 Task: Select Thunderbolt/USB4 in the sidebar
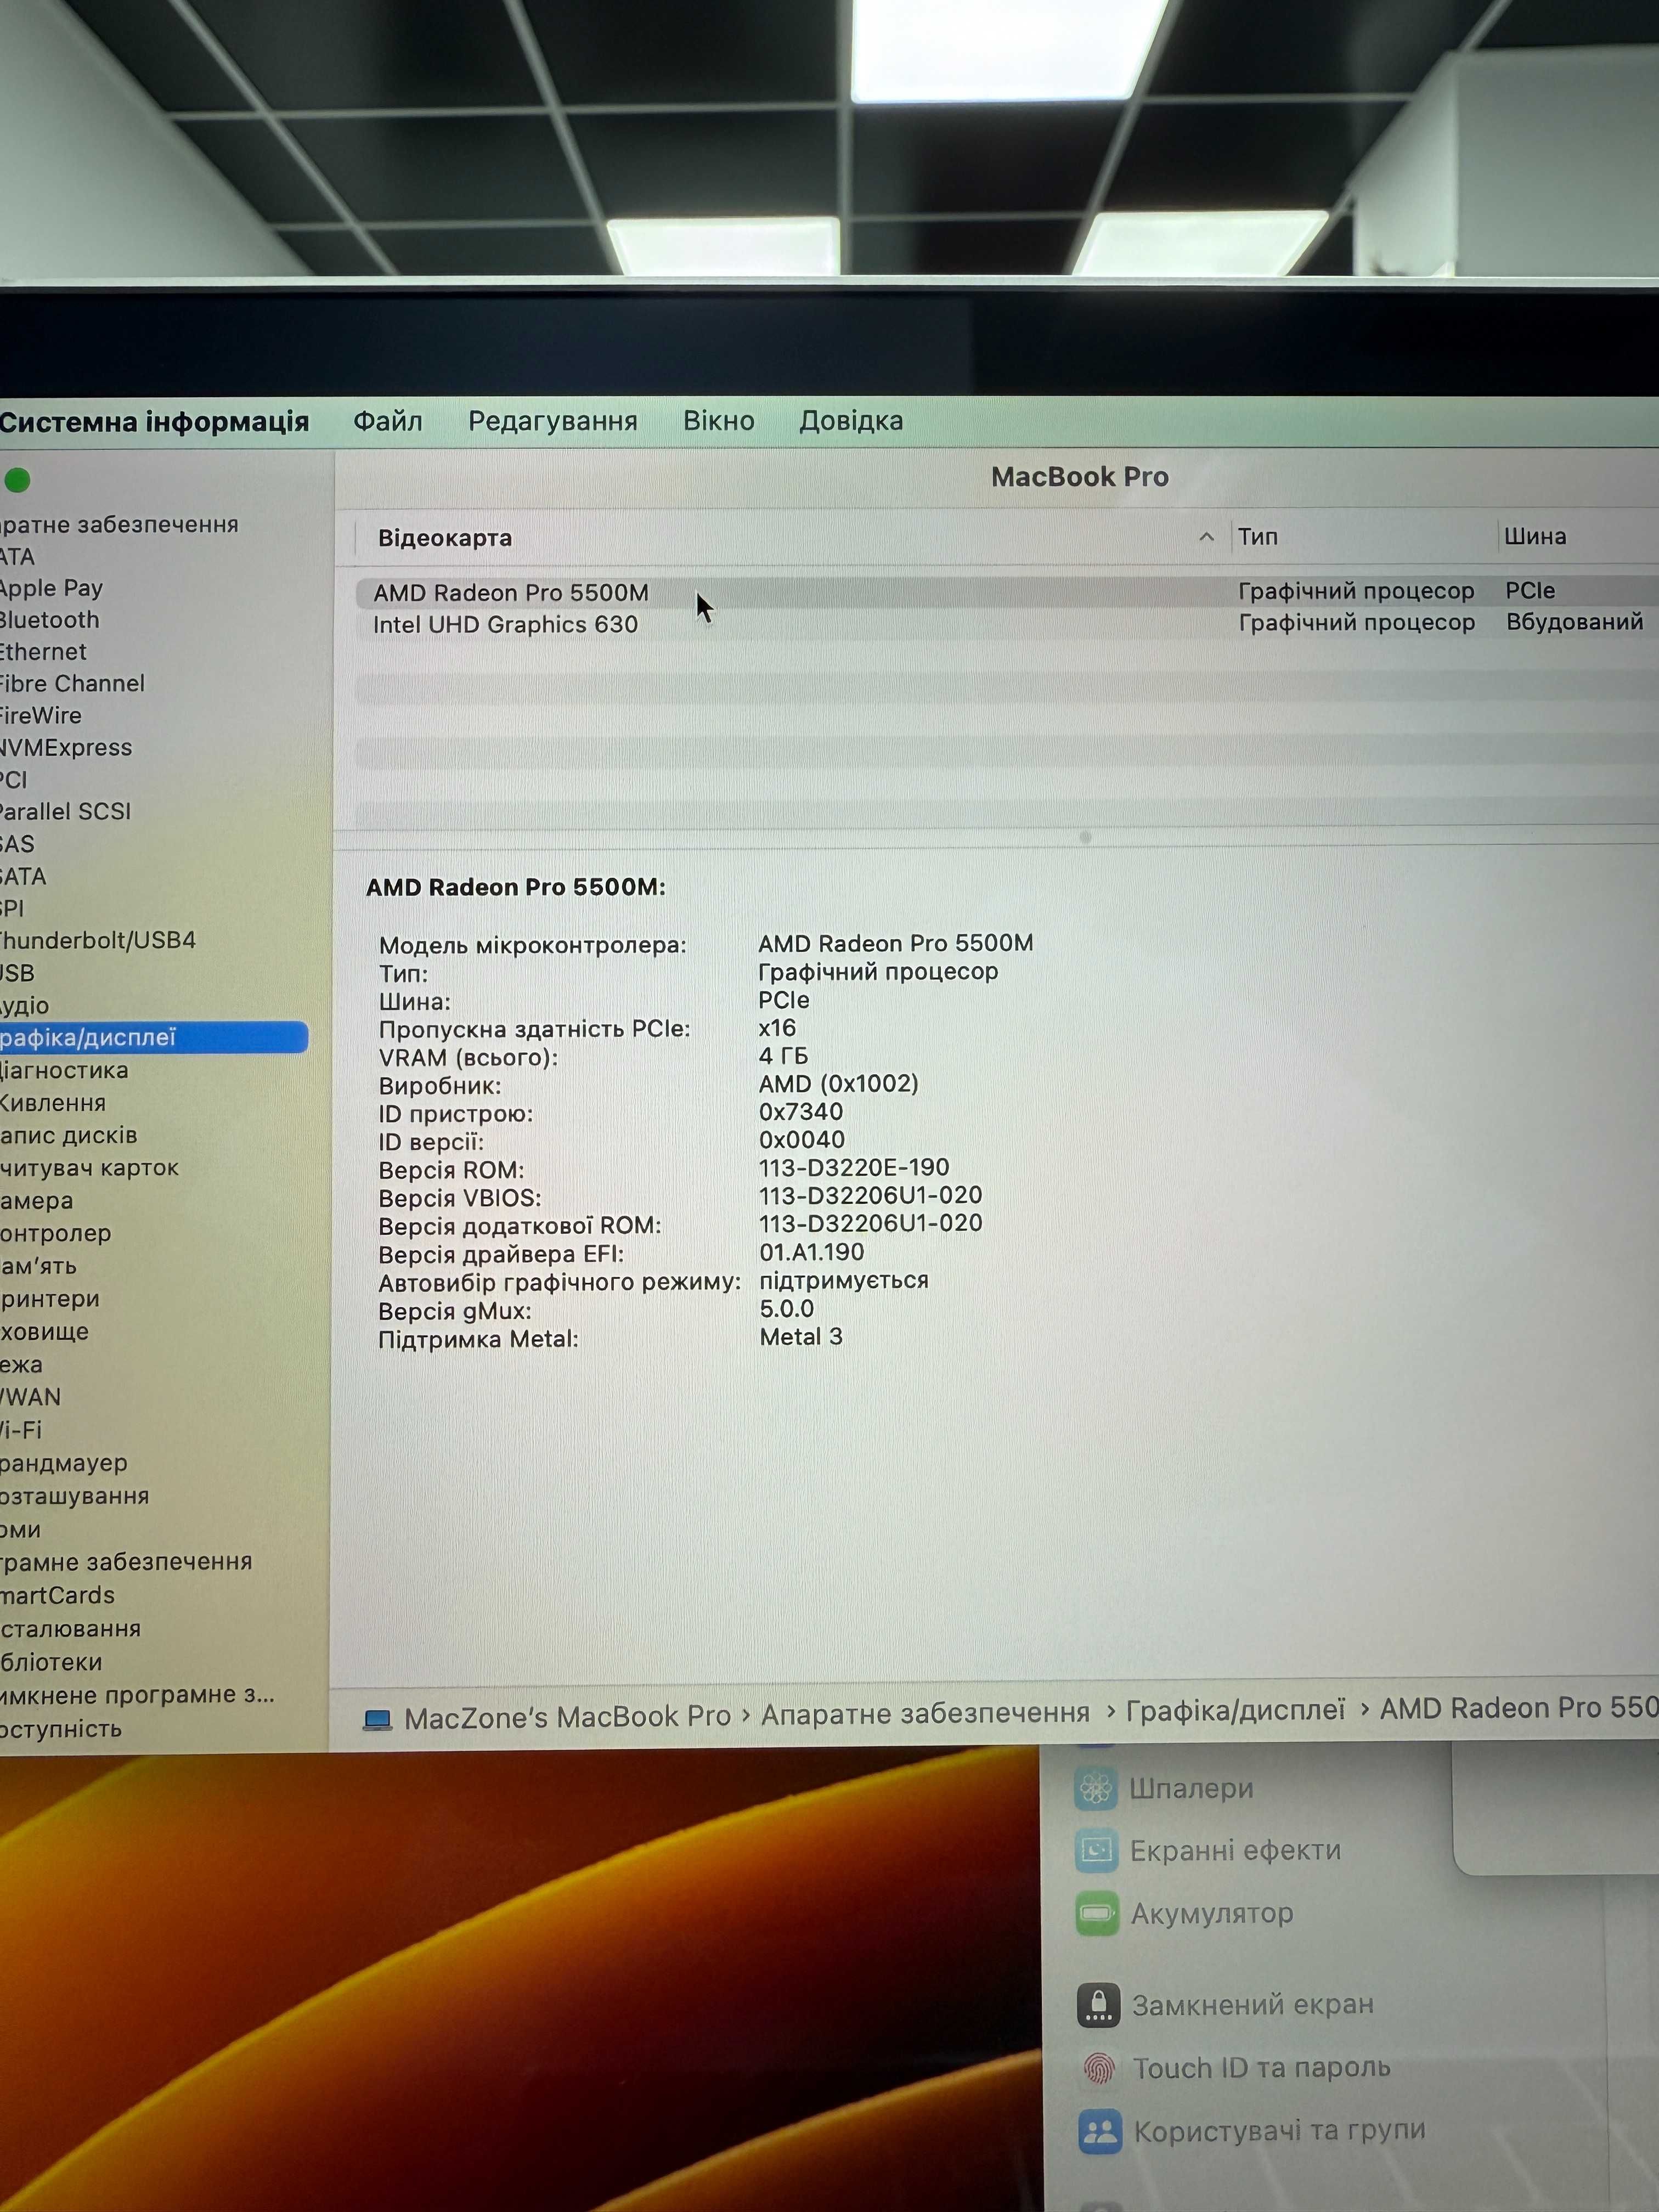[98, 941]
